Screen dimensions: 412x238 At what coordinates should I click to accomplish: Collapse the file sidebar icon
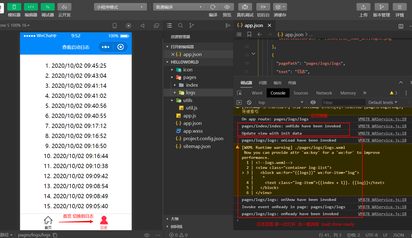228,26
